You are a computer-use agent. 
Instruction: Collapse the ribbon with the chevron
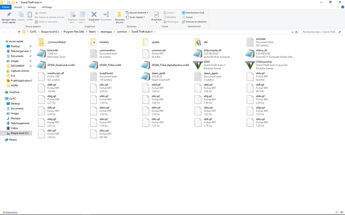pyautogui.click(x=338, y=7)
